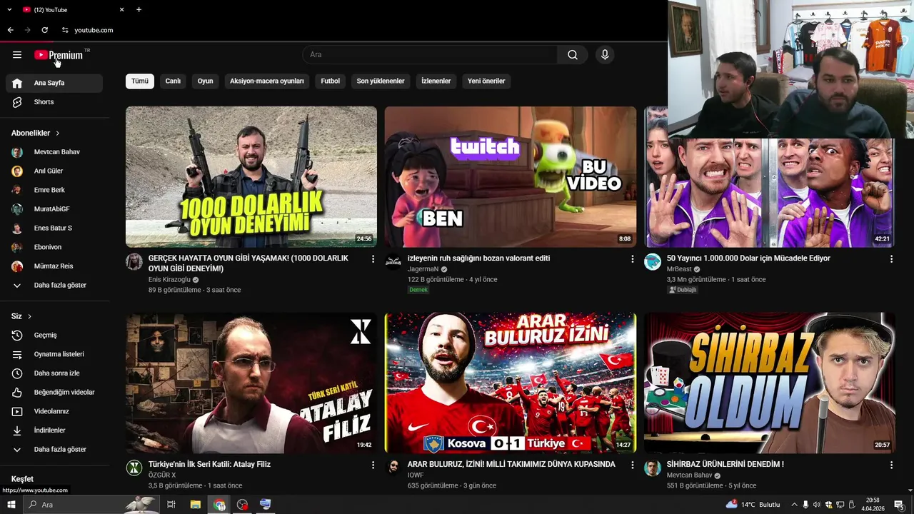Click MrBeast channel avatar
This screenshot has height=514, width=914.
point(653,261)
